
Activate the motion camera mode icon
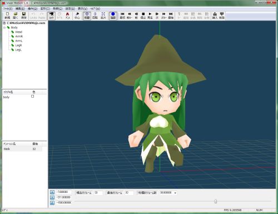click(51, 16)
